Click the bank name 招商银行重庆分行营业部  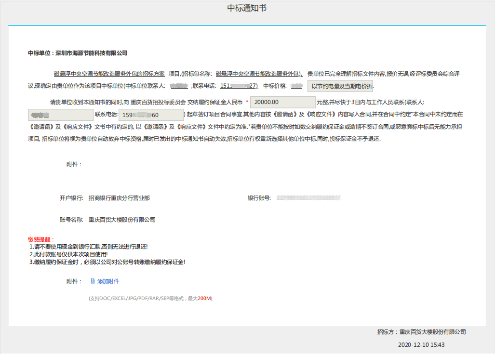[122, 198]
